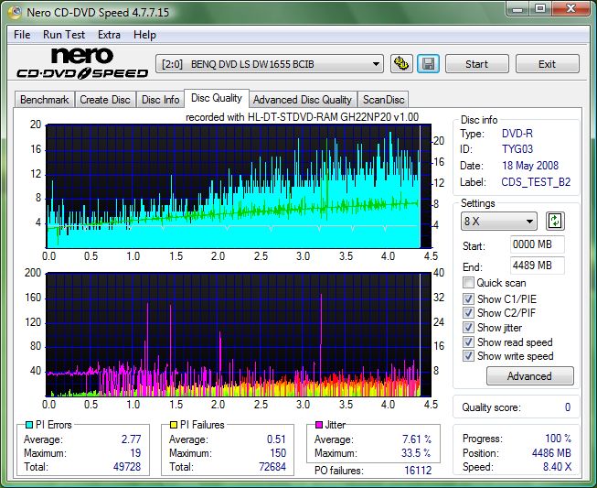The image size is (597, 488).
Task: Enable the Quick scan checkbox
Action: click(468, 283)
